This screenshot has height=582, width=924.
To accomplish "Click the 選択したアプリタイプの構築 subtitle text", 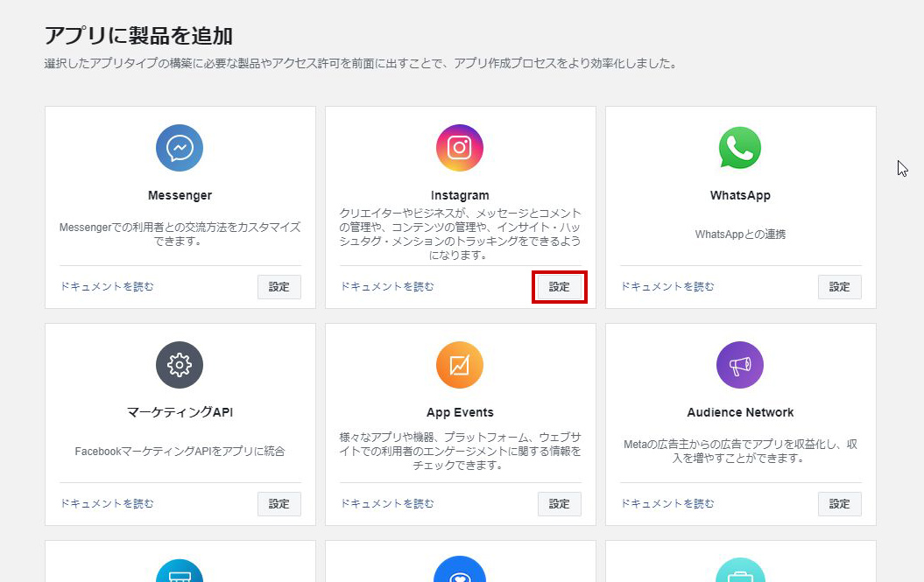I will point(361,64).
